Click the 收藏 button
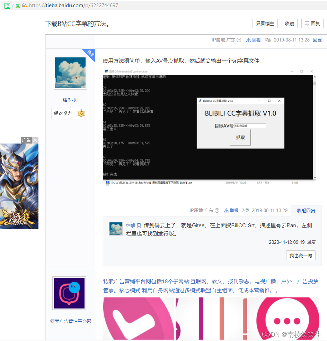The width and height of the screenshot is (327, 341). click(289, 24)
